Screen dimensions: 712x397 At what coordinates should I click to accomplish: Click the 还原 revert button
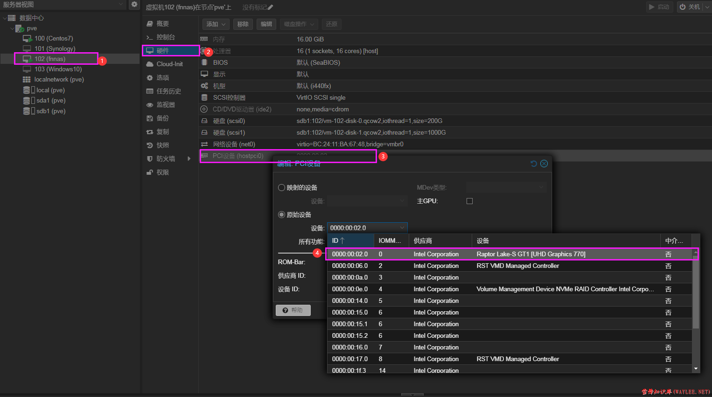click(332, 24)
